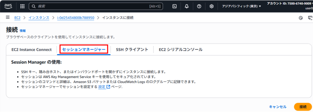Open the help question mark menu
Screen dimensions: 313x112
pos(199,6)
